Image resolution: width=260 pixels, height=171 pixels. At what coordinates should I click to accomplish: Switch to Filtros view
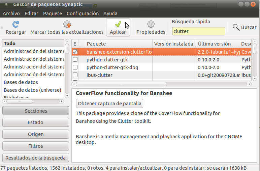coord(36,146)
